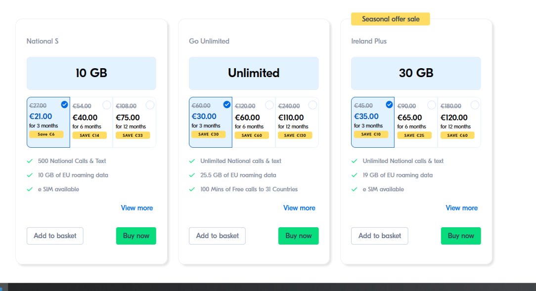Click checked Go Unlimited €30.00 three-month option
The image size is (536, 291).
[211, 122]
